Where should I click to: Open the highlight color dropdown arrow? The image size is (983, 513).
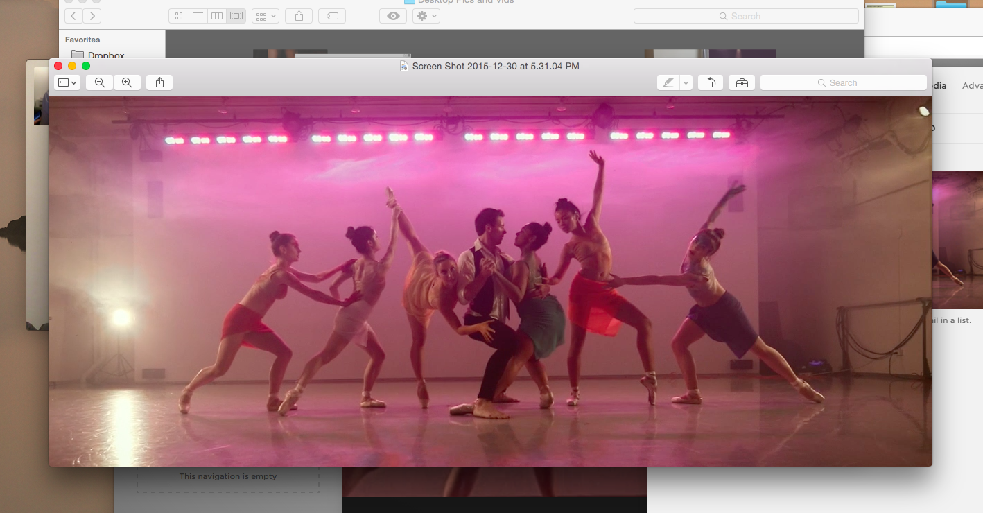pyautogui.click(x=686, y=82)
